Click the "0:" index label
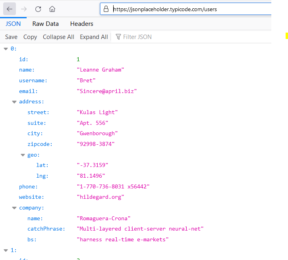 14,49
